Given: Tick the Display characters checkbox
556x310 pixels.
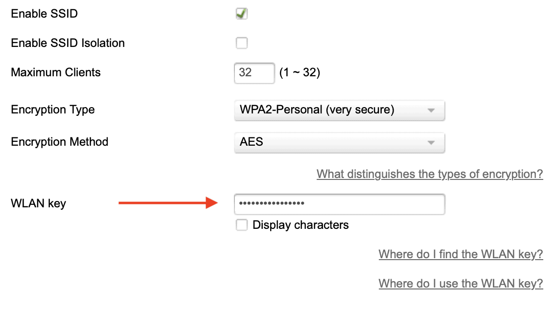Looking at the screenshot, I should coord(241,225).
